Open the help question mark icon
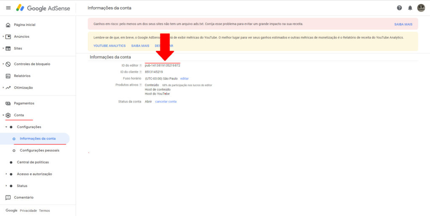Screen dimensions: 430x216 click(x=399, y=8)
